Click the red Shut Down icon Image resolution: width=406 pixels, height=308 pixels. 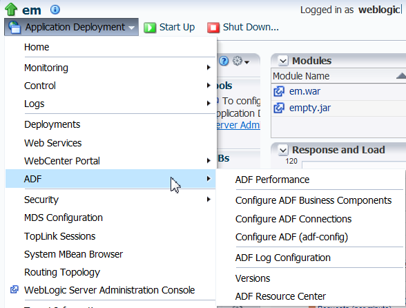[x=213, y=28]
